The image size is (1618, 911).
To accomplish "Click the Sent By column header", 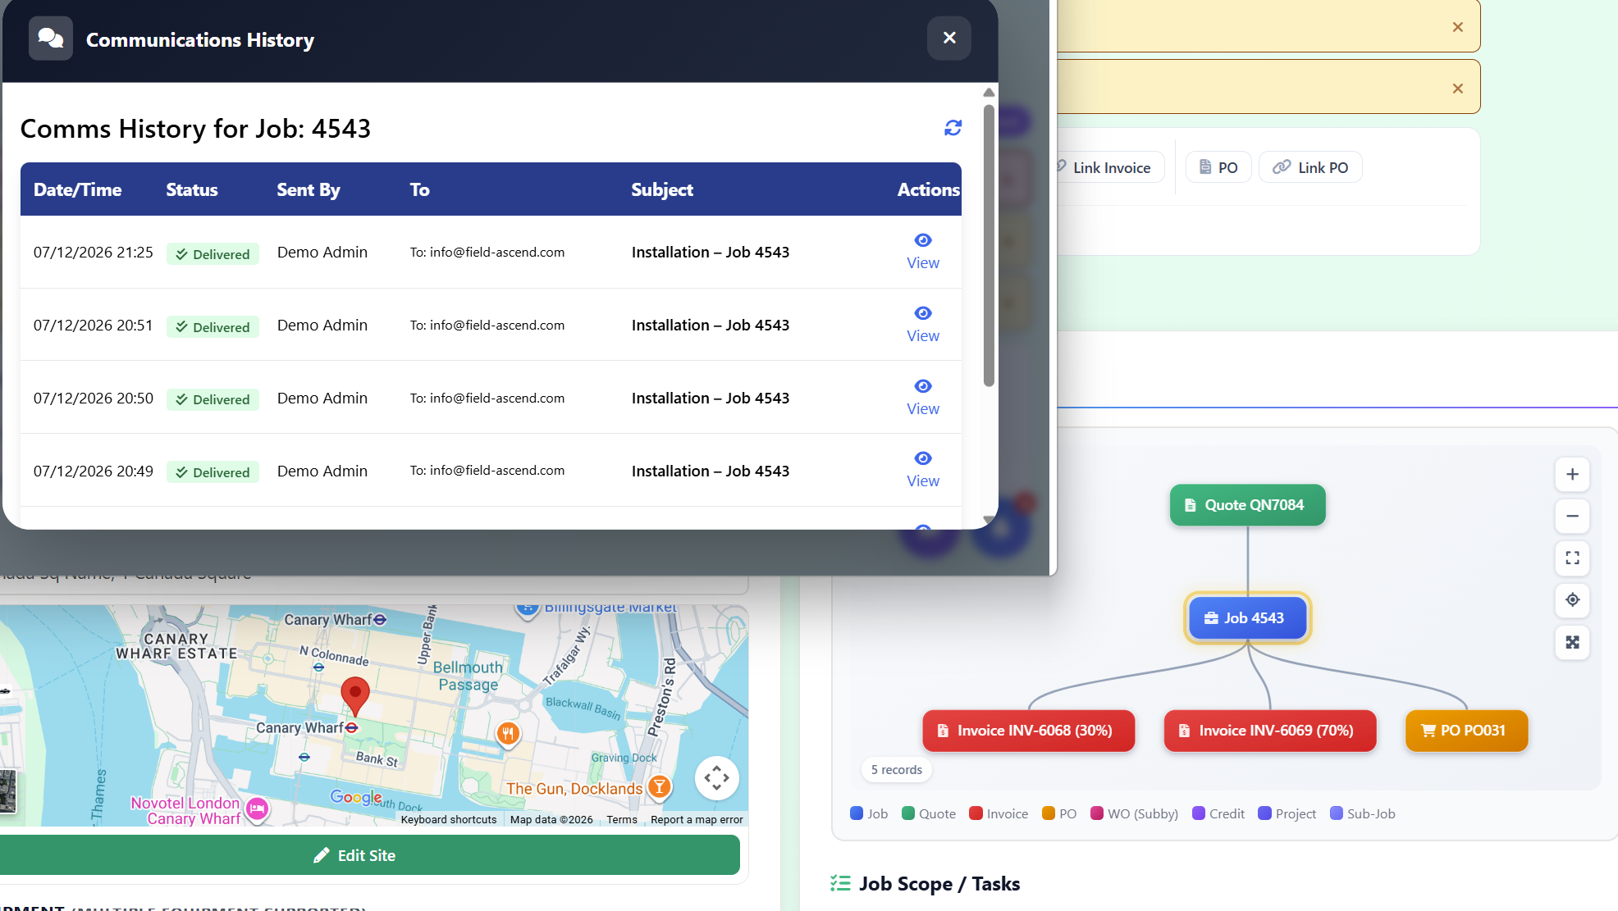I will [x=309, y=189].
